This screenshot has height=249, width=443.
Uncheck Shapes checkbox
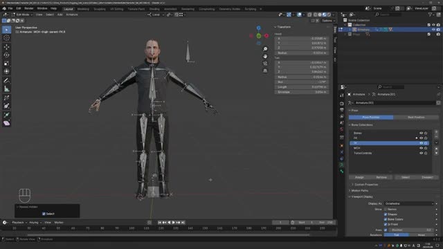click(x=386, y=214)
